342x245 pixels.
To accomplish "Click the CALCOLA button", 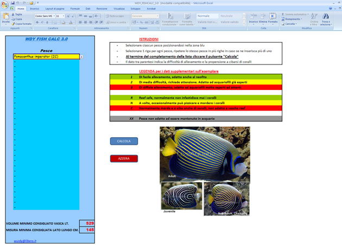I will 124,141.
